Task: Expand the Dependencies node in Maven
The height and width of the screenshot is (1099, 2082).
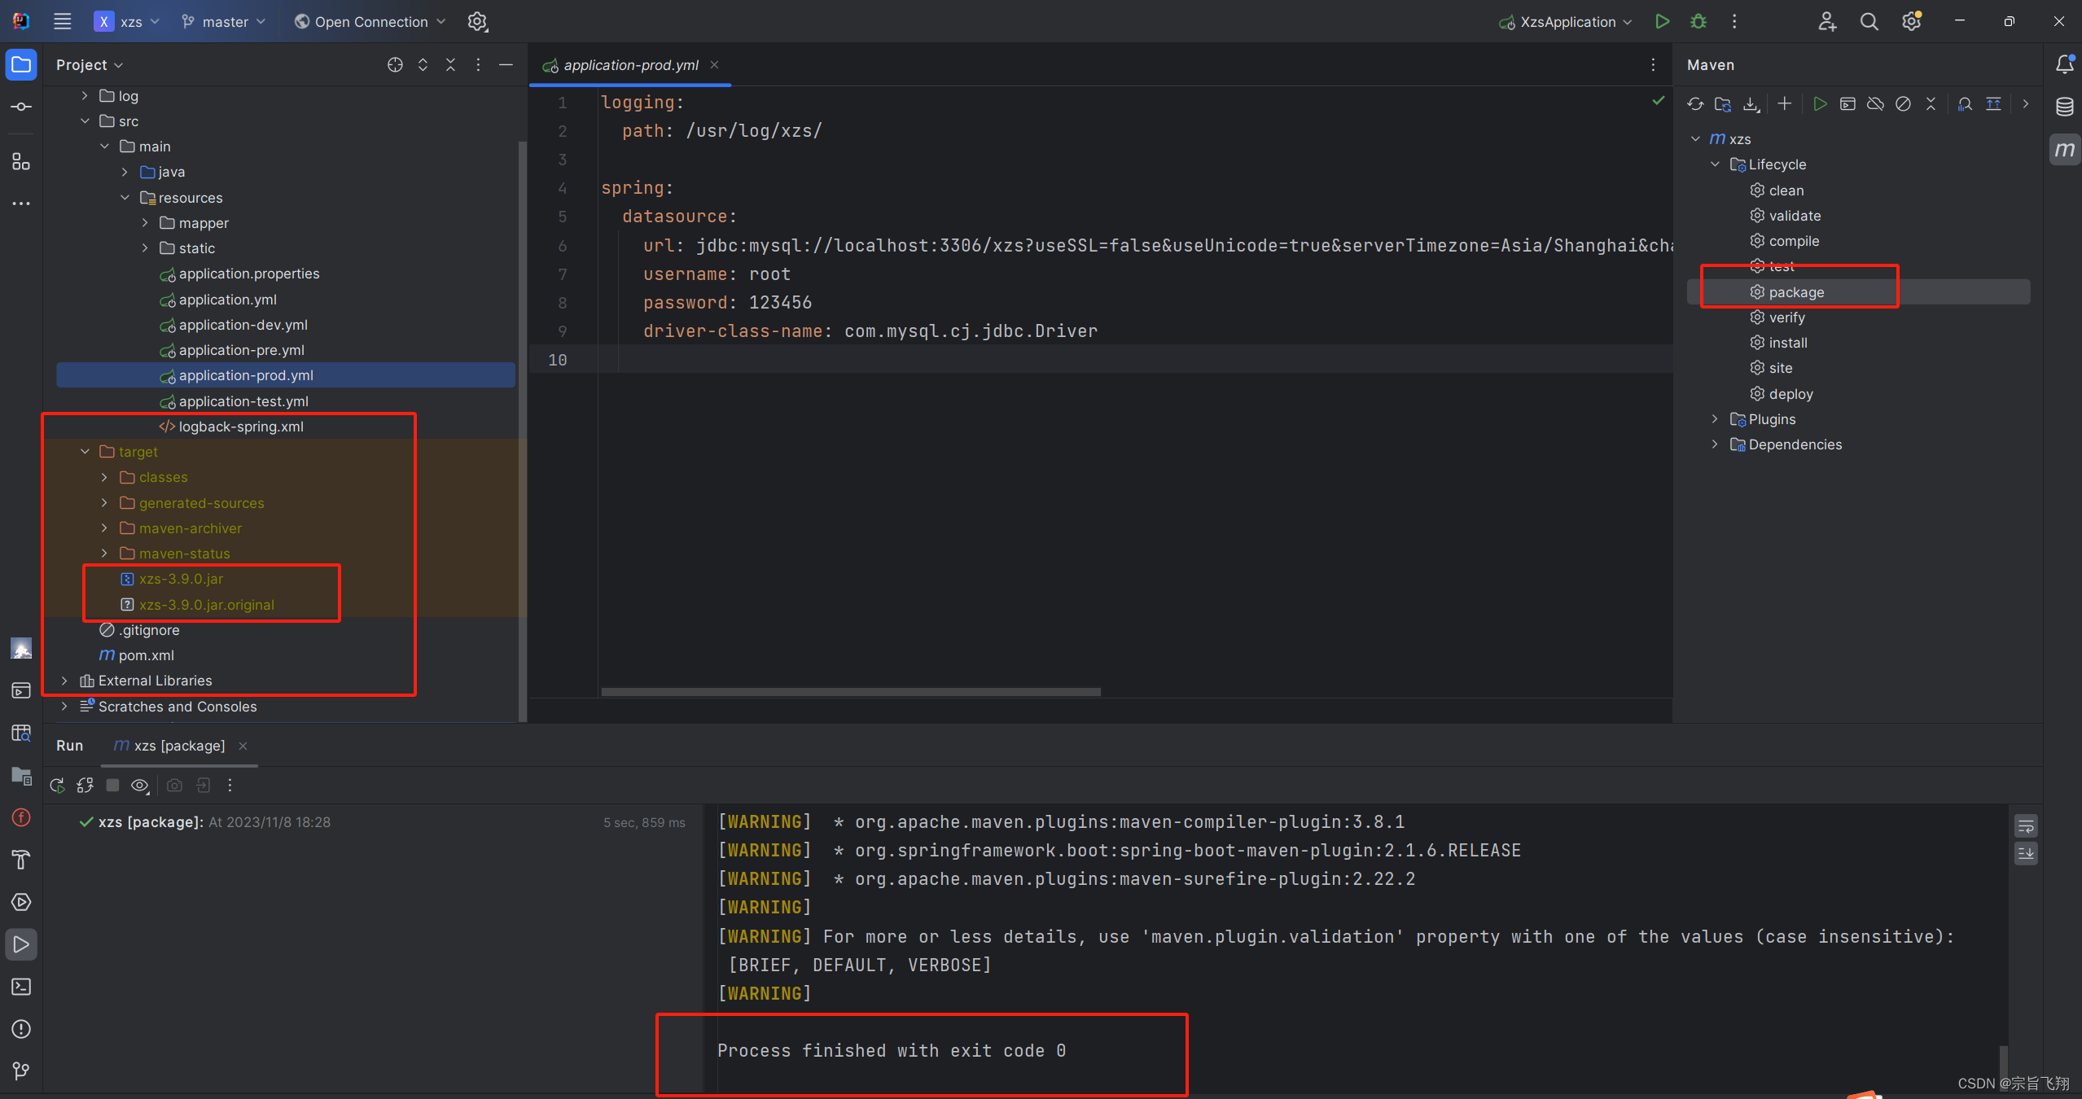Action: point(1715,444)
